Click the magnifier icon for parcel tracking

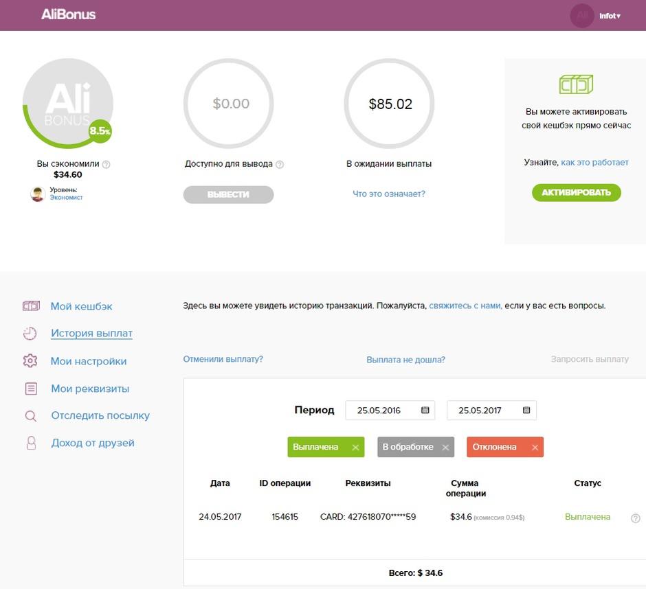point(31,416)
